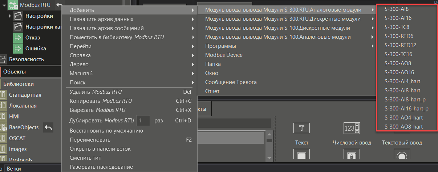Click the library icon beside OSCAT
Viewport: 438px width, 172px height.
tap(3, 138)
